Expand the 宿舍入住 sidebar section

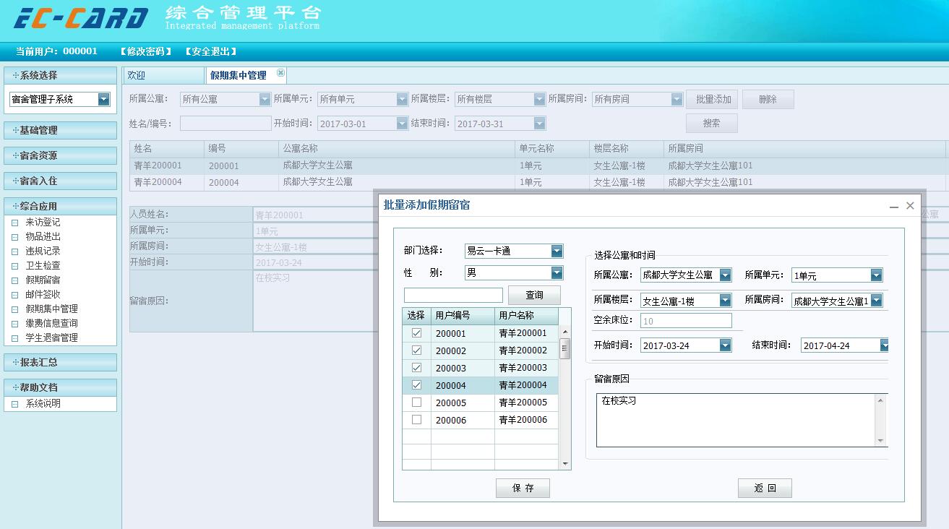(60, 181)
